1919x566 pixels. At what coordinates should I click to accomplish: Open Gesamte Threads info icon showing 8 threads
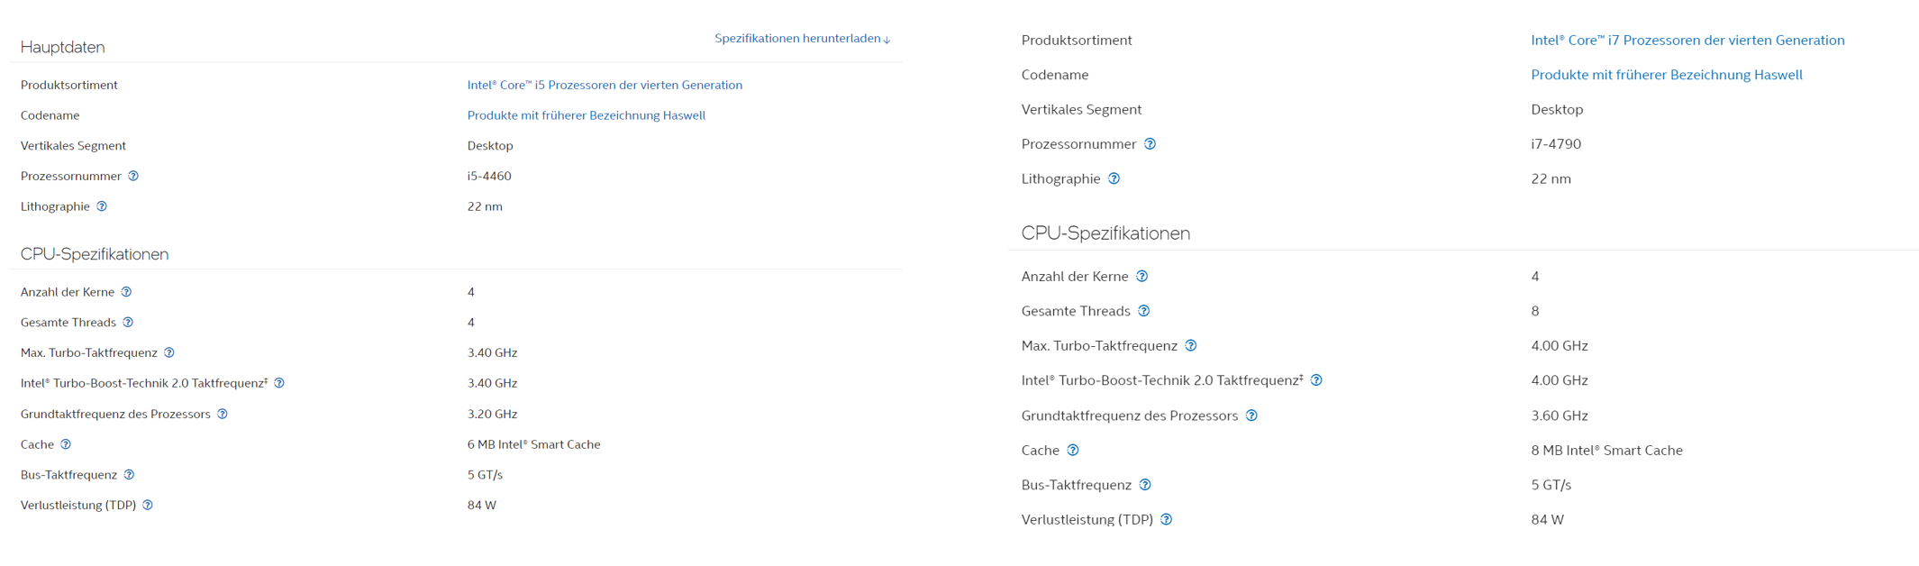point(1143,311)
